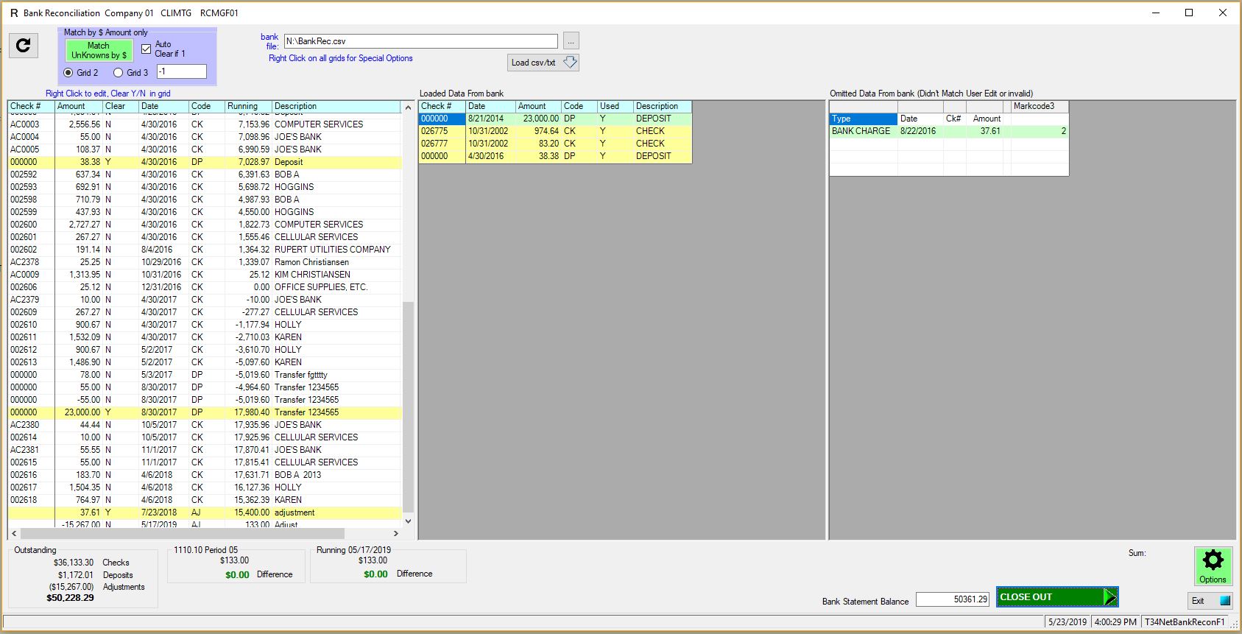Click the Clear column header in left grid
This screenshot has width=1242, height=634.
[121, 106]
